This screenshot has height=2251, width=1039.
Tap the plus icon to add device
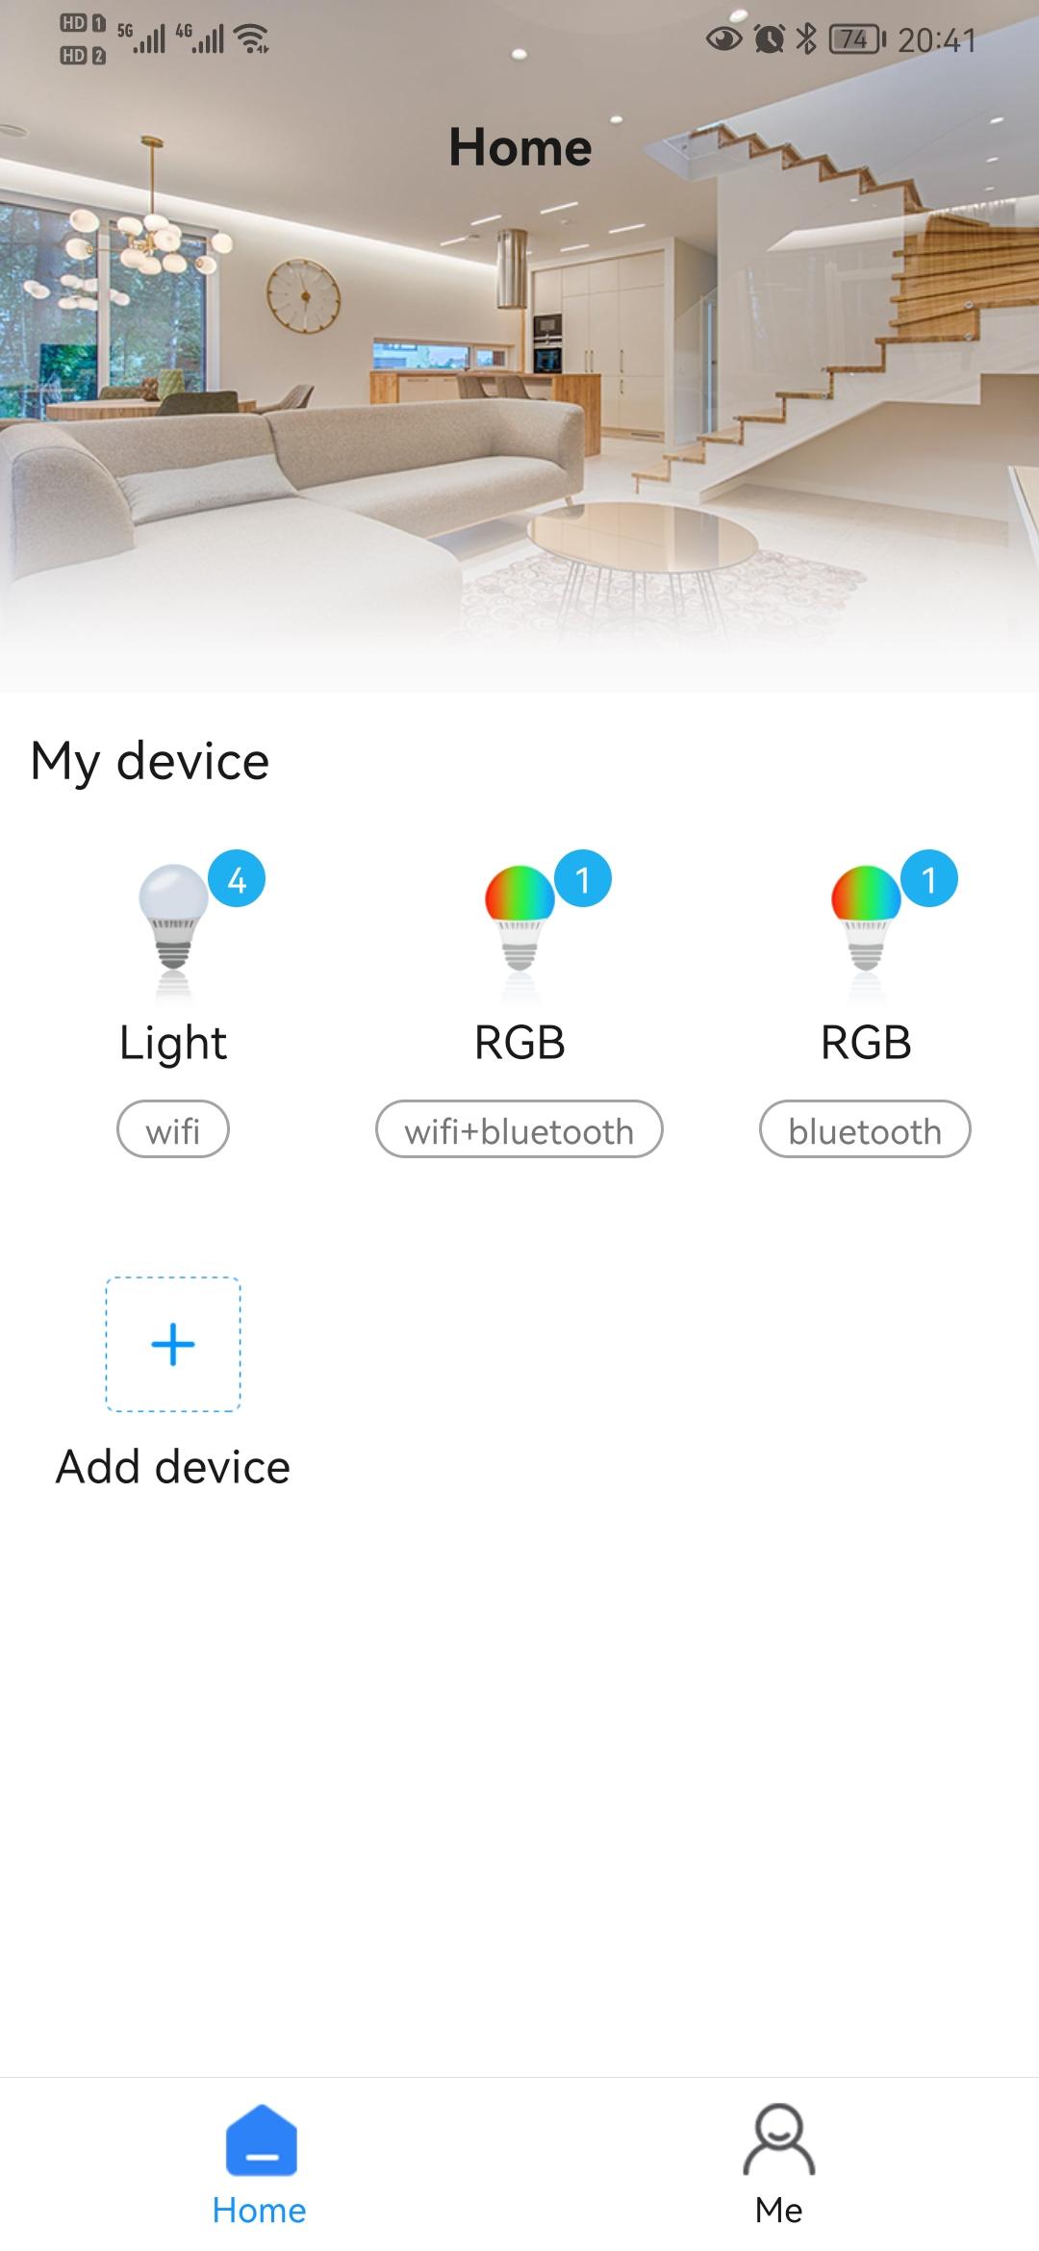pos(173,1344)
